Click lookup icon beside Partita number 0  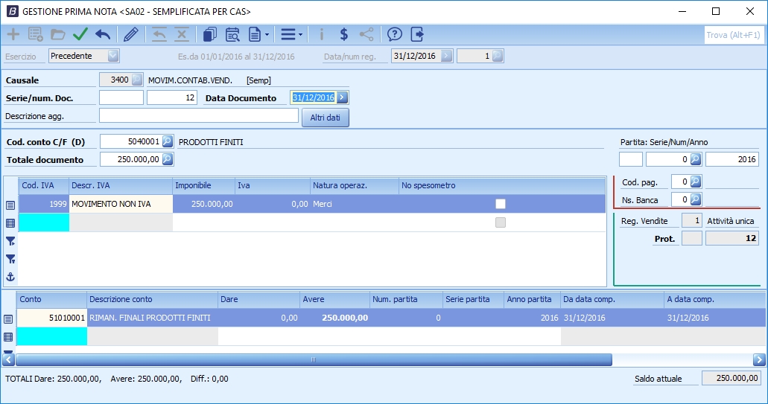(696, 159)
